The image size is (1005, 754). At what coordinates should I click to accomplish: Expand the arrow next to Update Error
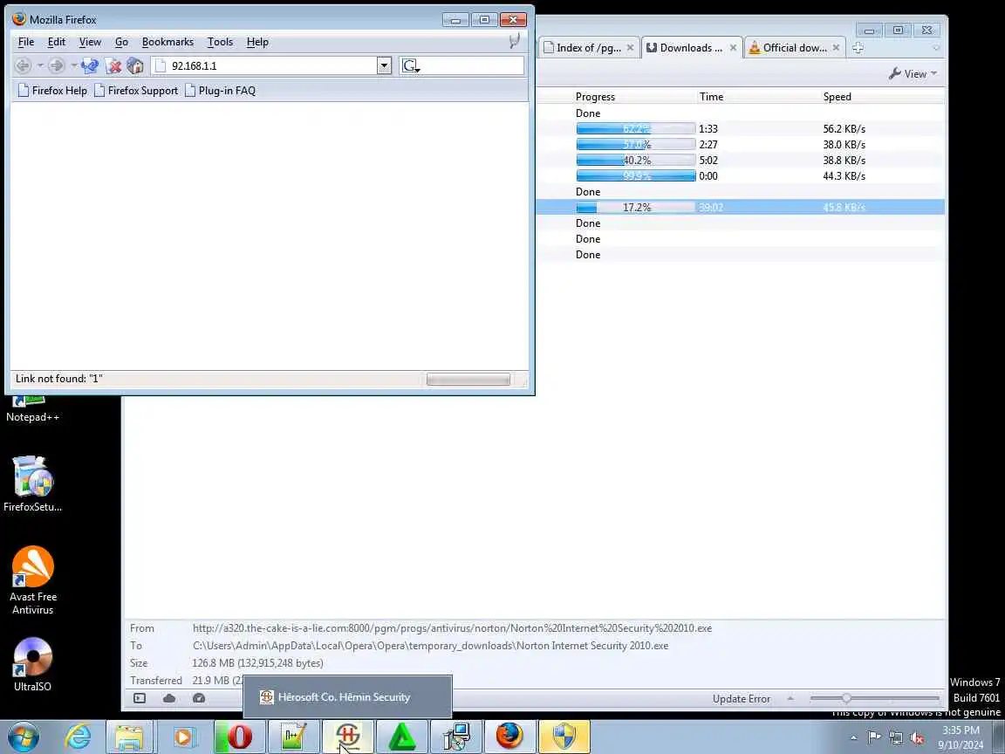(790, 698)
